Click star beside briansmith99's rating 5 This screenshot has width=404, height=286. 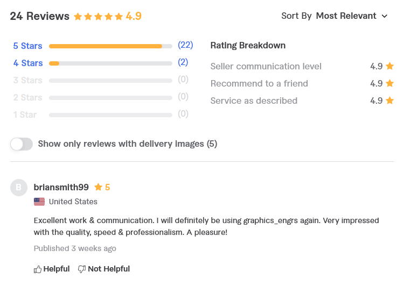pos(98,187)
